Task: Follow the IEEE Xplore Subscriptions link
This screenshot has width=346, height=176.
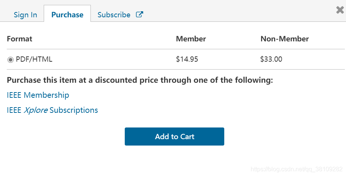Action: click(x=52, y=110)
